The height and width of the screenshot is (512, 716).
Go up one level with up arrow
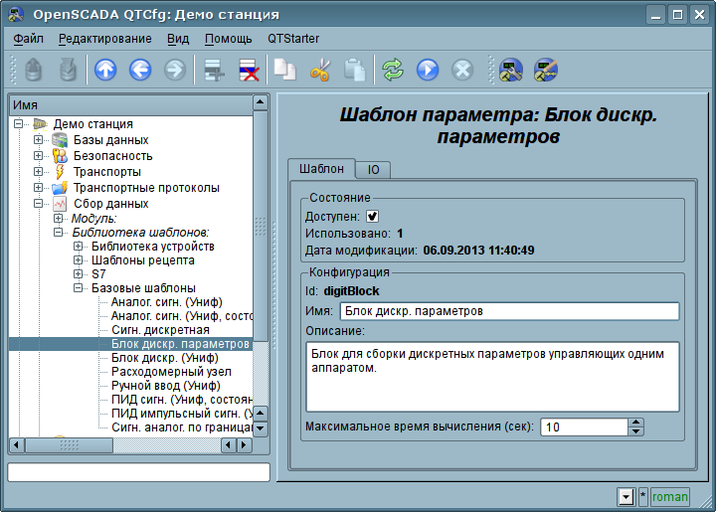pyautogui.click(x=105, y=70)
